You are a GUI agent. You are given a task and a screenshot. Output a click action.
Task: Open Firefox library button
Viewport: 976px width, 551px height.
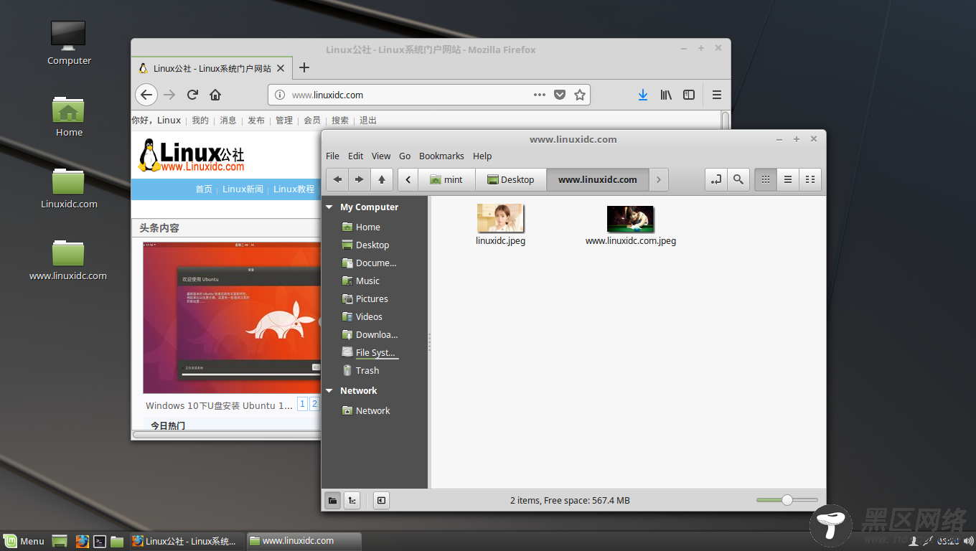[x=666, y=95]
